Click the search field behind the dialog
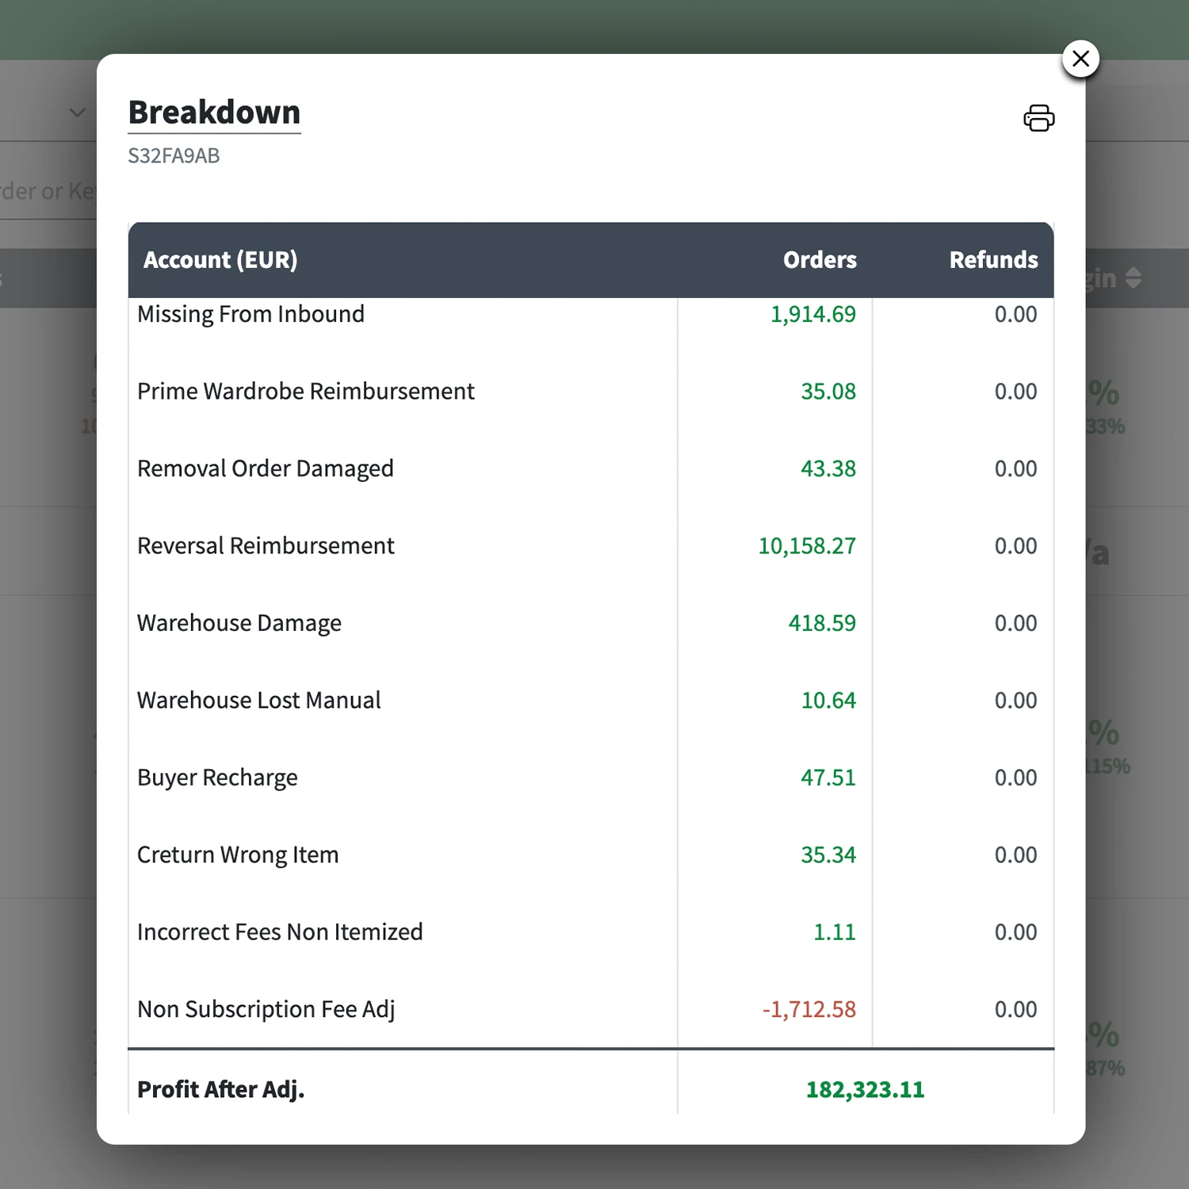This screenshot has width=1189, height=1189. pos(48,191)
